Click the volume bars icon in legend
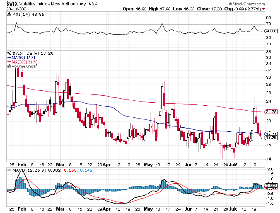The width and height of the screenshot is (280, 213). coord(9,66)
